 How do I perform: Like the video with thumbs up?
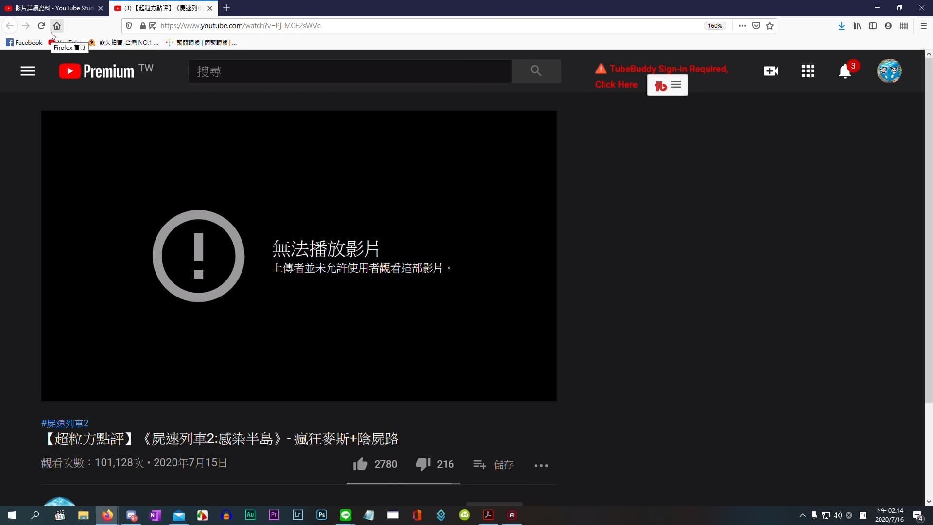tap(360, 464)
